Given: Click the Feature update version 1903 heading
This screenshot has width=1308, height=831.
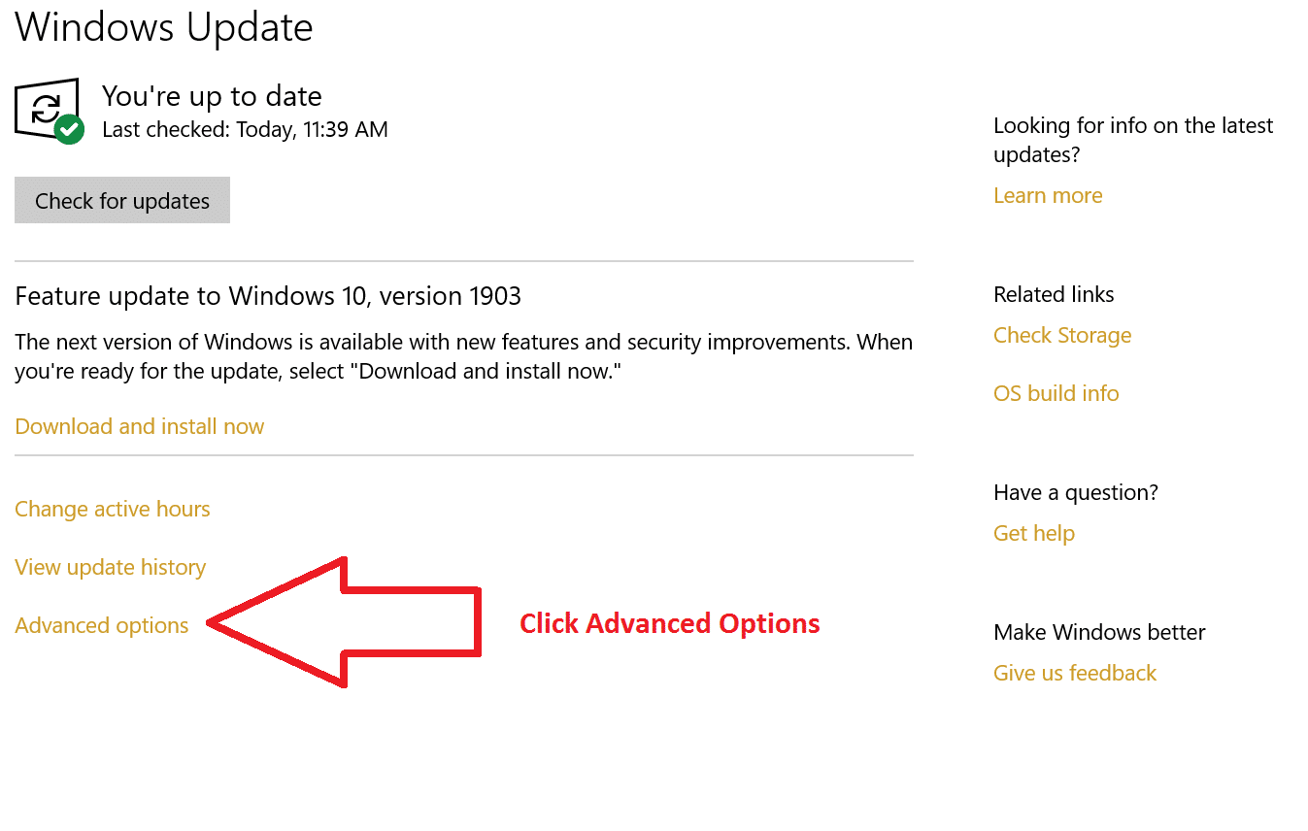Looking at the screenshot, I should (x=268, y=295).
